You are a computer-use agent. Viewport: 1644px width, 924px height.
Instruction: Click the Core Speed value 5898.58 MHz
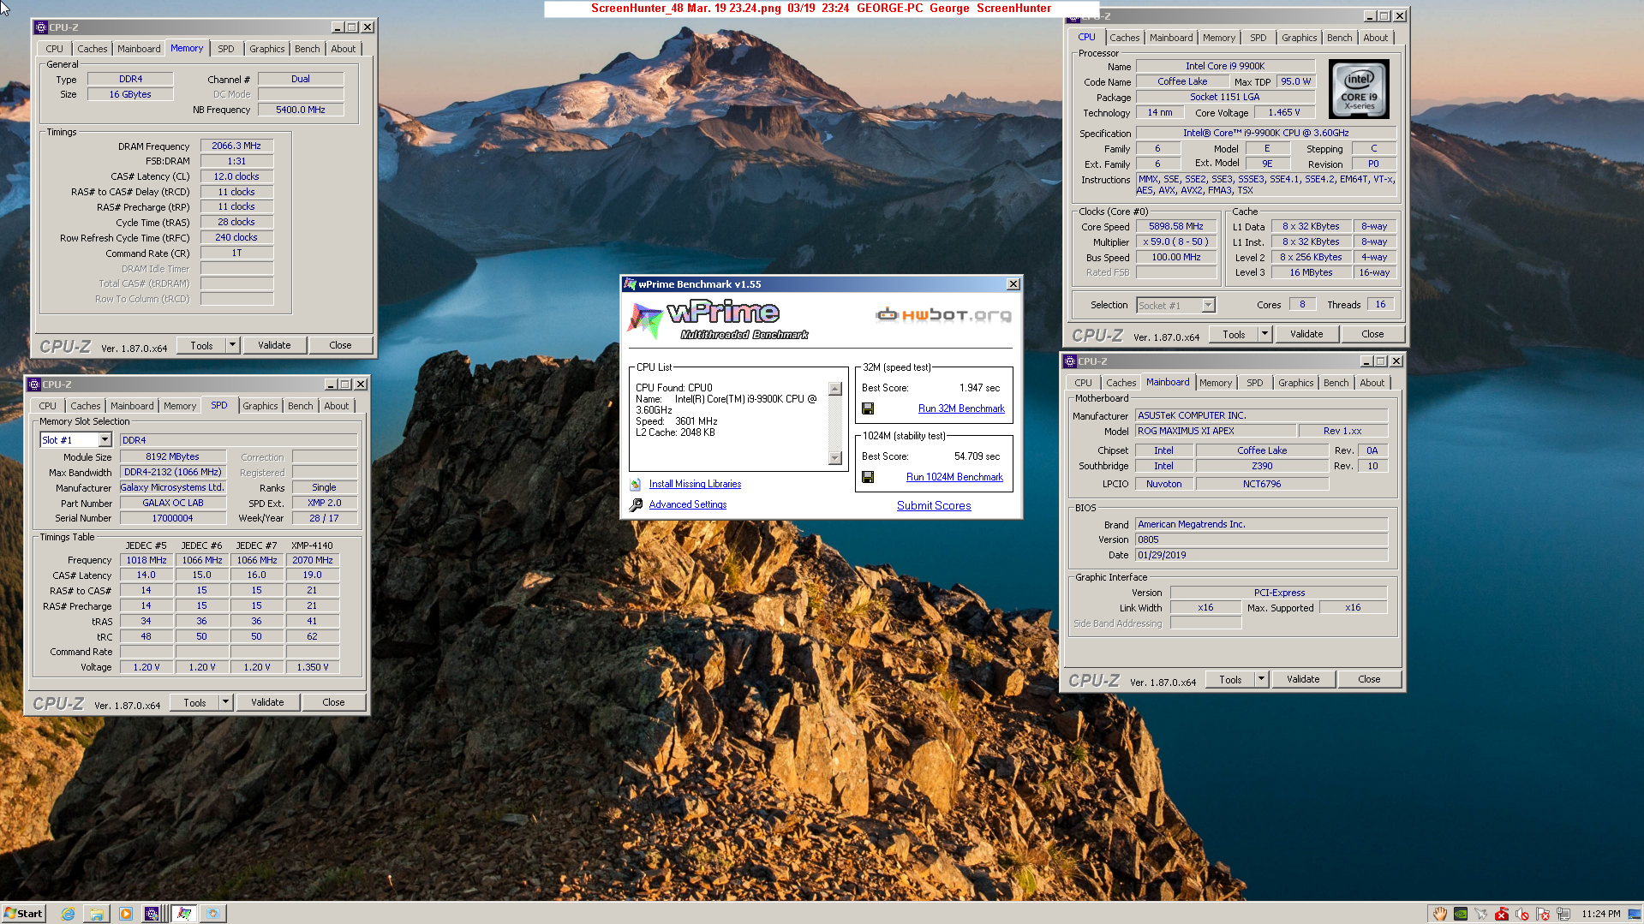[1175, 227]
